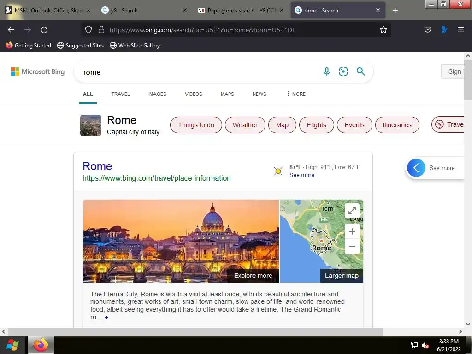Click the browser address bar URL
This screenshot has width=472, height=354.
coord(202,30)
